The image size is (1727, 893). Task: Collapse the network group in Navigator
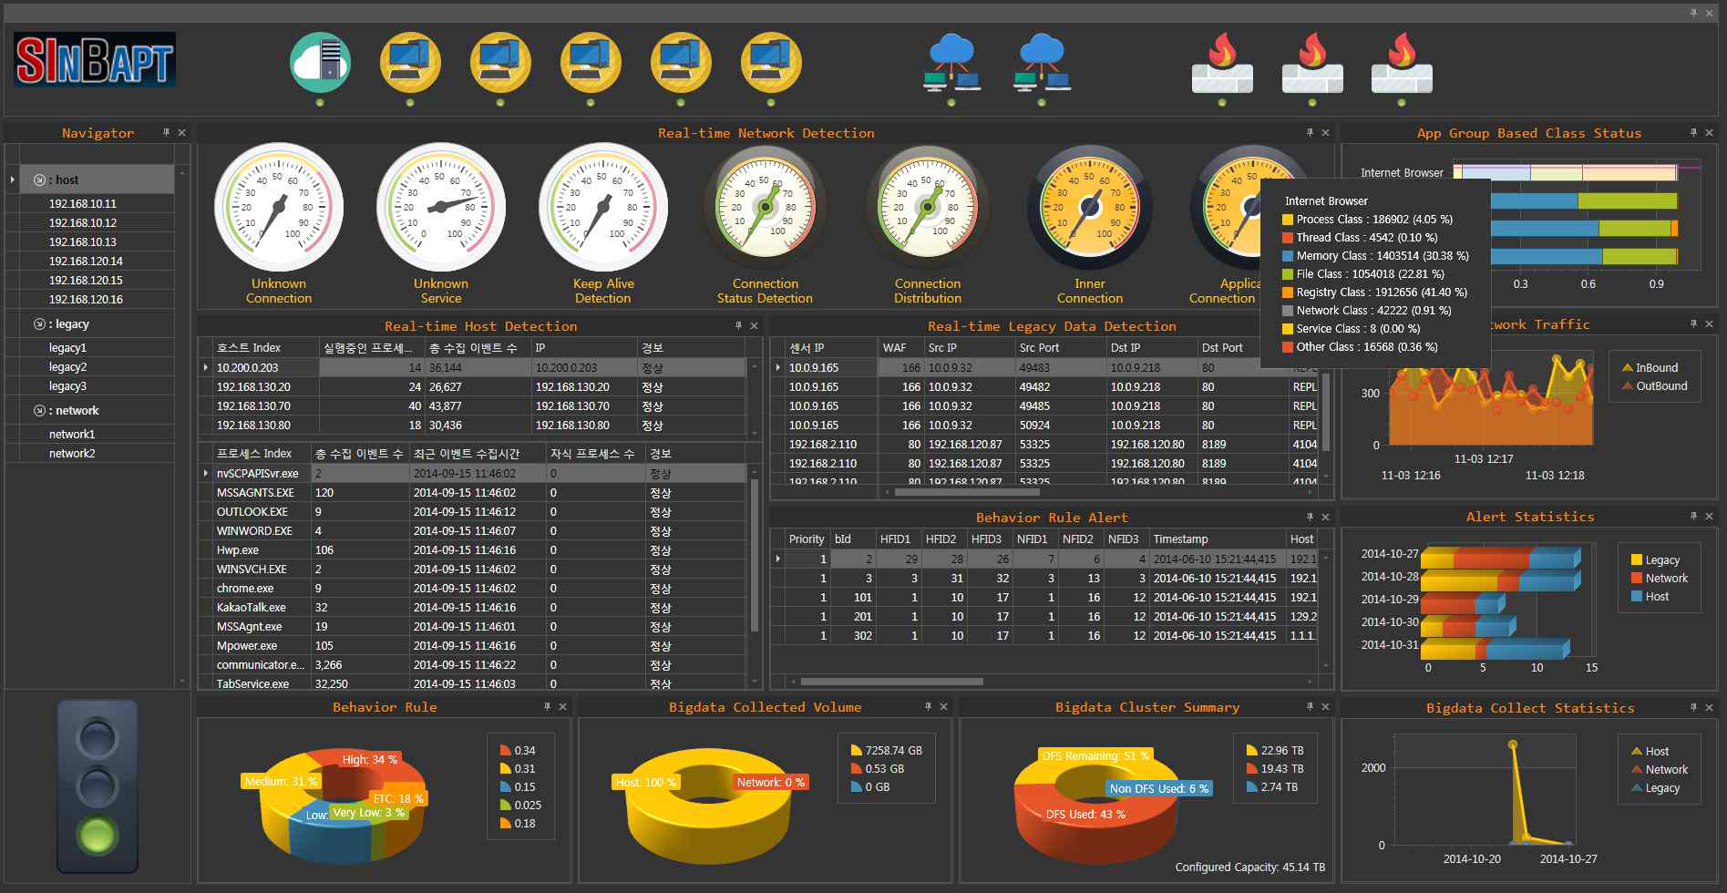[39, 410]
